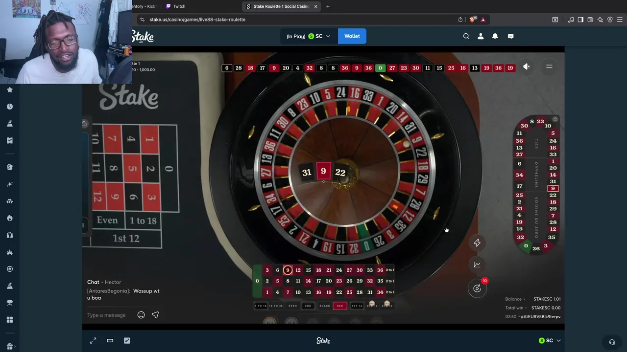
Task: Open the roulette game hamburger menu
Action: [549, 66]
